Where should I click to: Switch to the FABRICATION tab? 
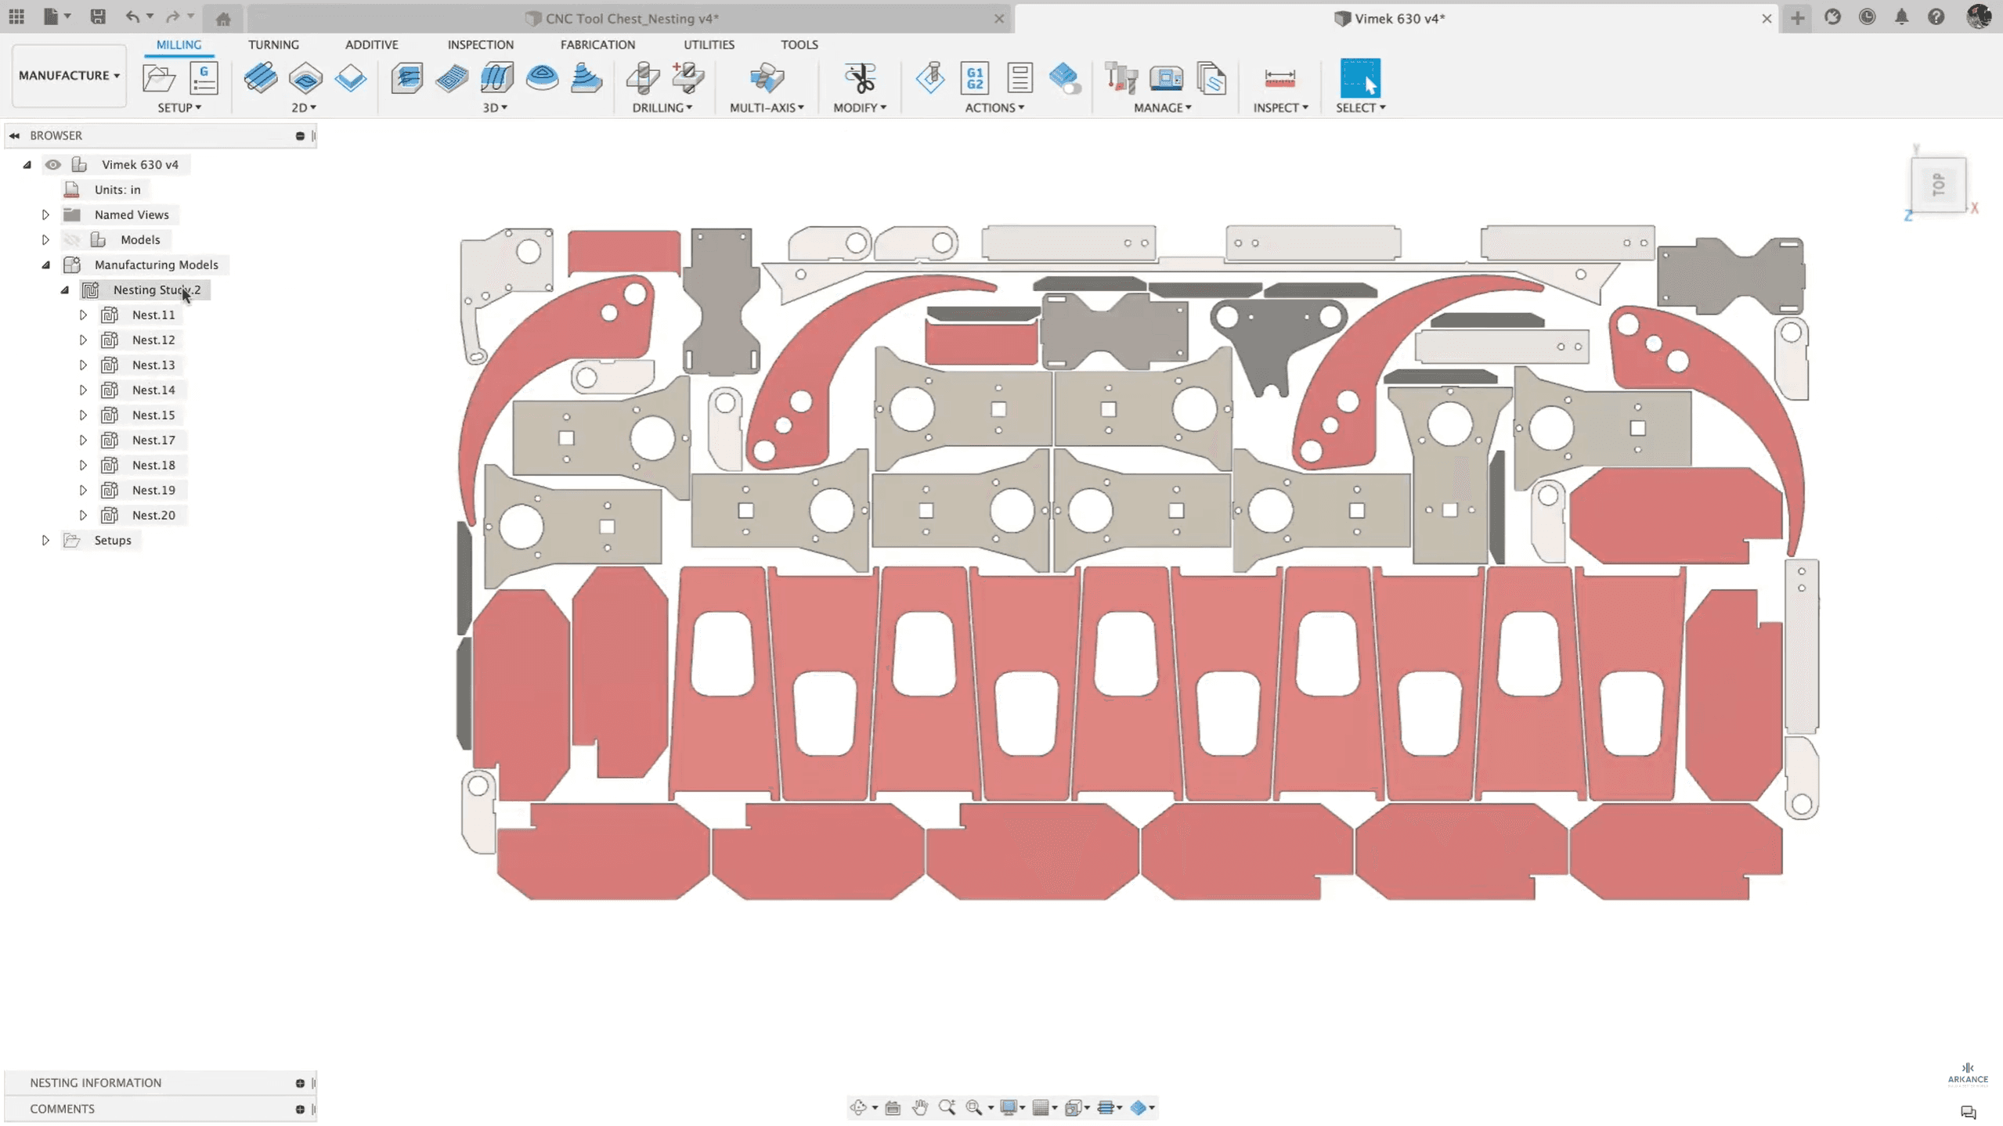597,45
